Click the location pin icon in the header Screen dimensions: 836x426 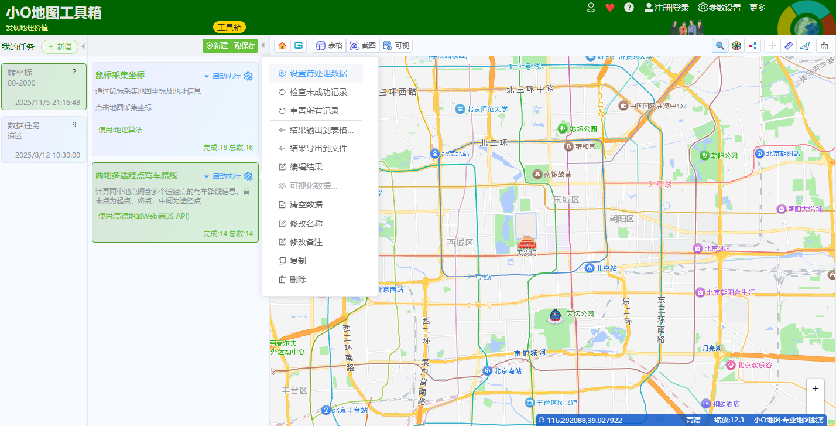[591, 8]
